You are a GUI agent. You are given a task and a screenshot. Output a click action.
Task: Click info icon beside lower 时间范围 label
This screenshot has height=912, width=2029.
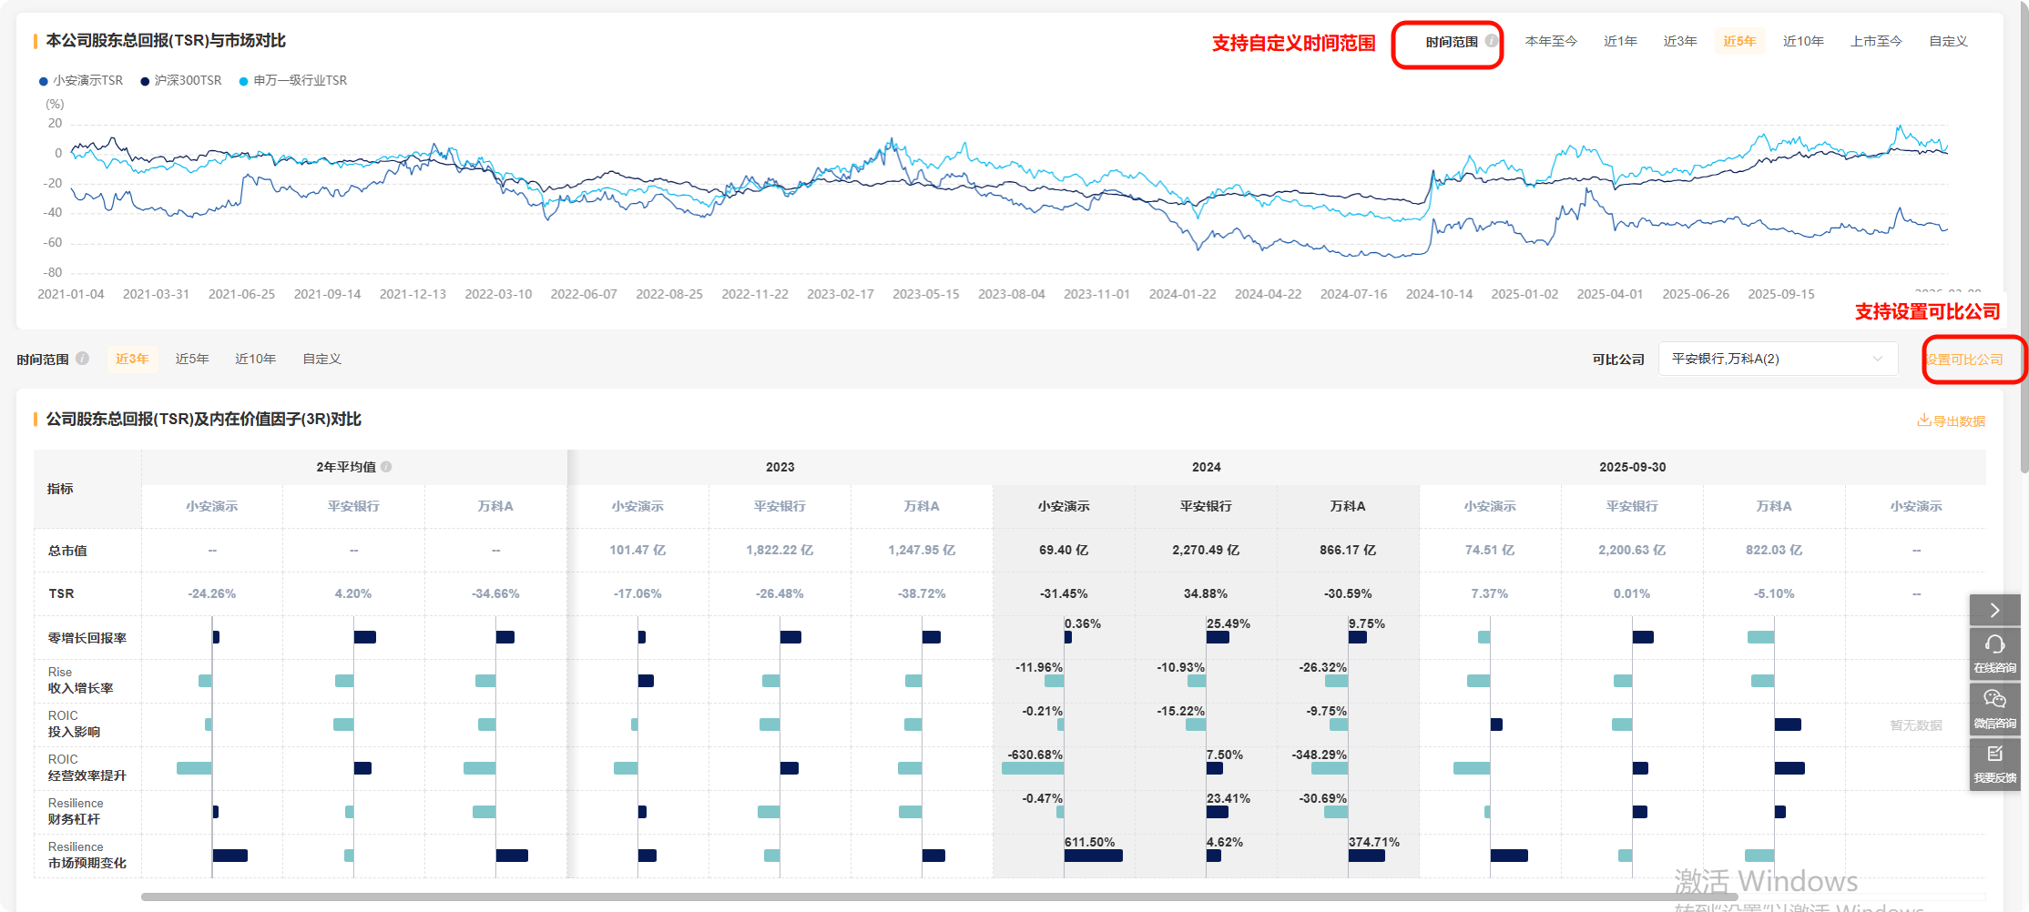tap(83, 359)
